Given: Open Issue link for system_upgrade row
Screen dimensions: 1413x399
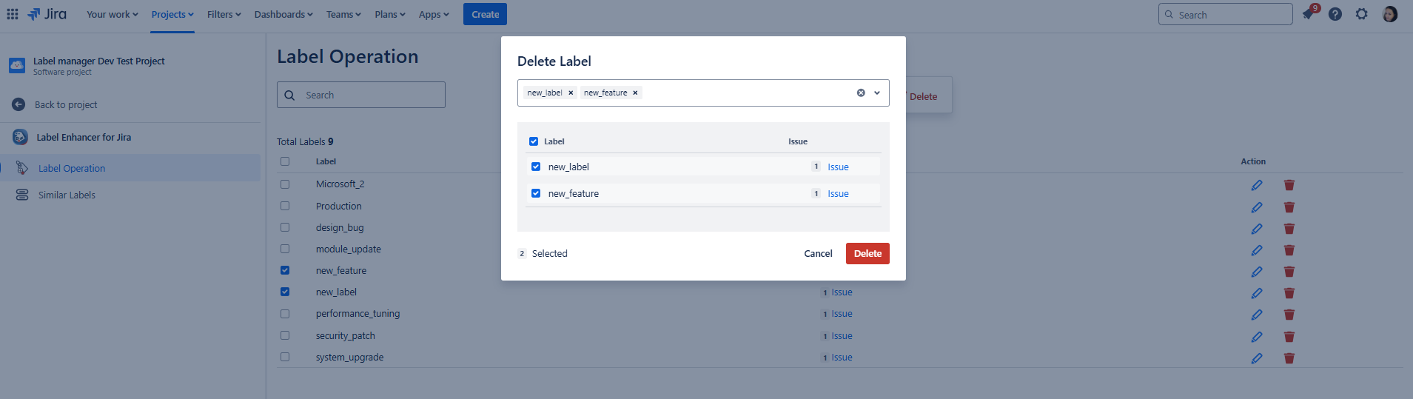Looking at the screenshot, I should click(842, 358).
